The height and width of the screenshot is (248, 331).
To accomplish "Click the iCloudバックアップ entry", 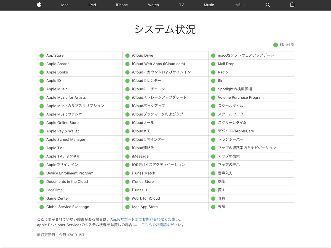I will point(149,106).
